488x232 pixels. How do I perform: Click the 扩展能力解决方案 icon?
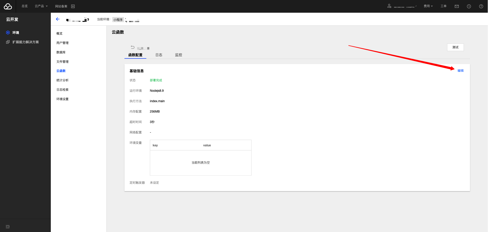coord(8,42)
